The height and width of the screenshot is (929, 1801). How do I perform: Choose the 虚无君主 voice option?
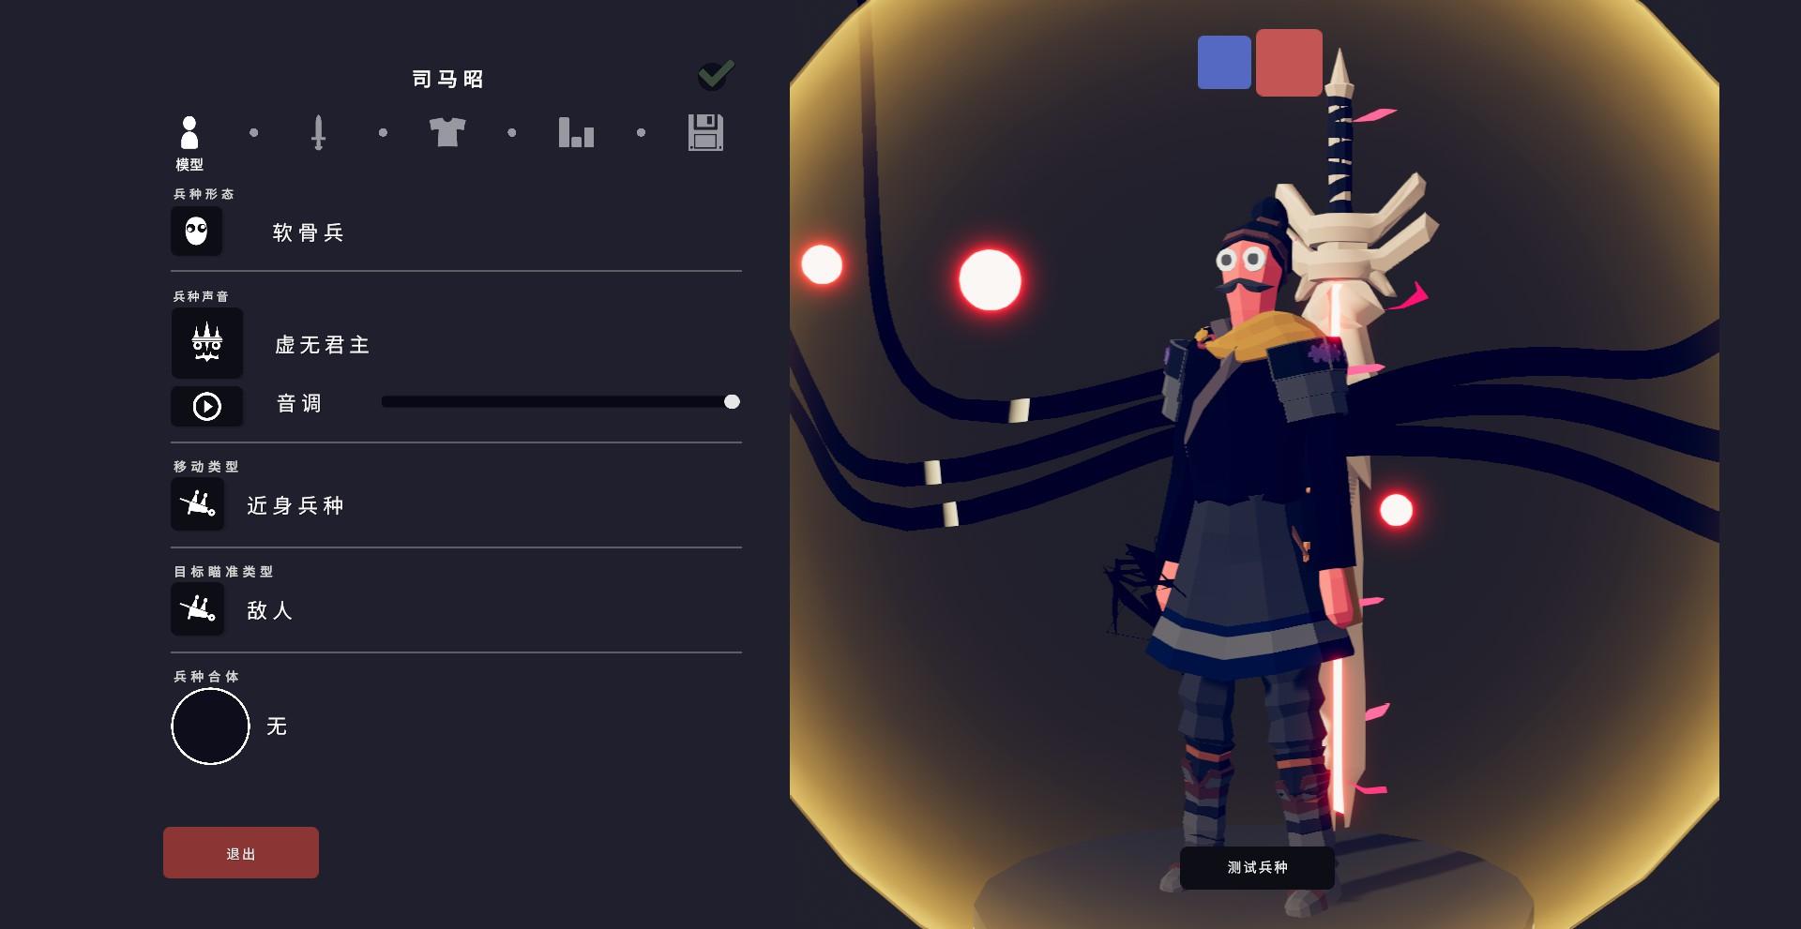pyautogui.click(x=323, y=345)
